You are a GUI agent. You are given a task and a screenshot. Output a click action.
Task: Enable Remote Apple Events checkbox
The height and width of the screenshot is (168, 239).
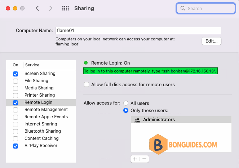point(16,117)
